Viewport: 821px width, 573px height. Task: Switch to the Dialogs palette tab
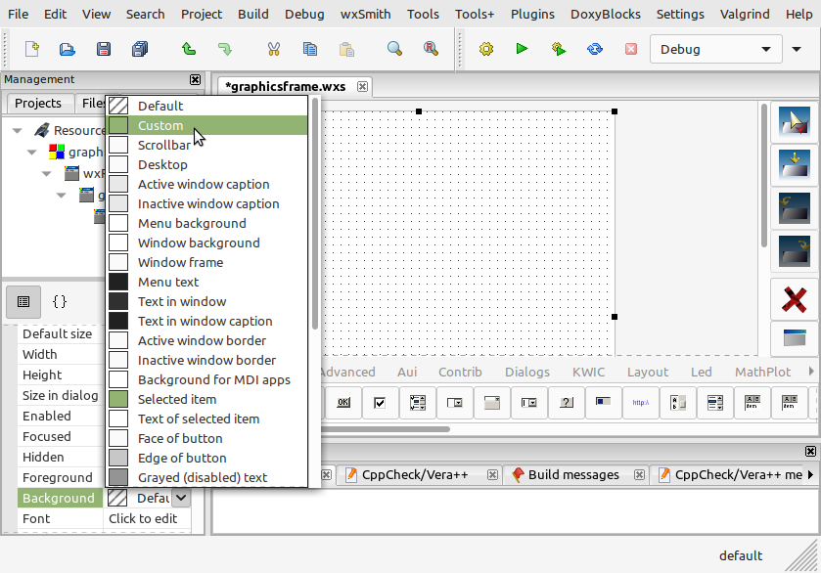pyautogui.click(x=527, y=372)
